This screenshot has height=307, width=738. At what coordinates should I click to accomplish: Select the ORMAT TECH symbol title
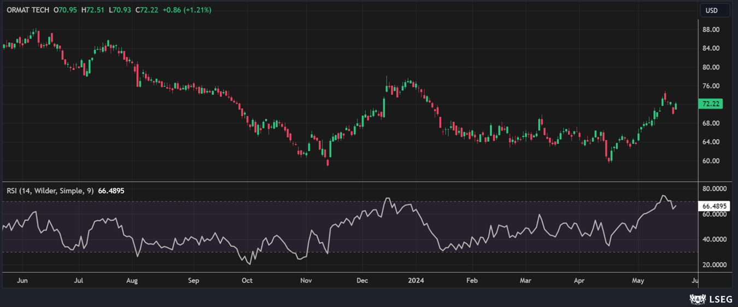point(27,10)
